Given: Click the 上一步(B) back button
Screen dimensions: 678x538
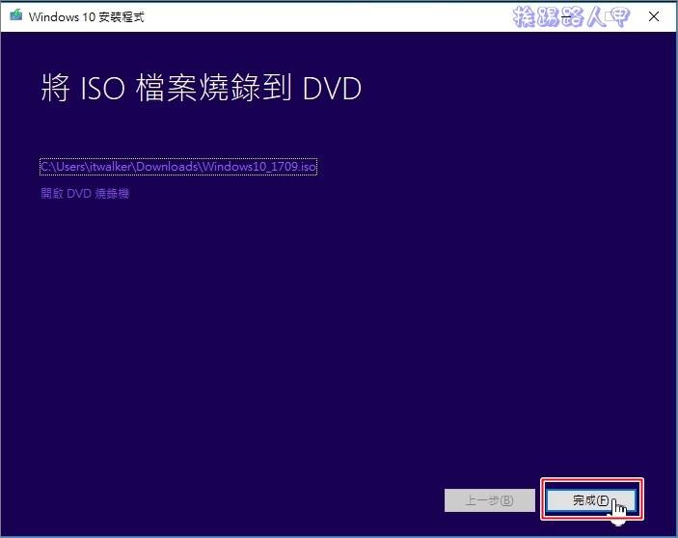Looking at the screenshot, I should tap(490, 500).
